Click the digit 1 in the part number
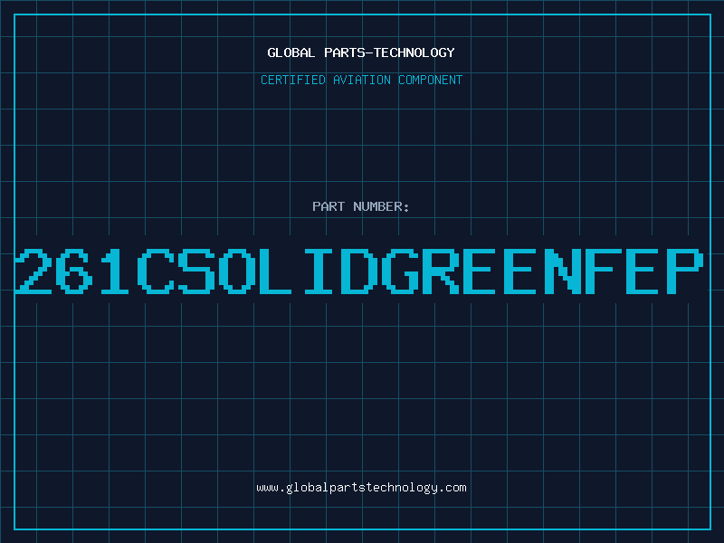The image size is (724, 543). pos(116,271)
